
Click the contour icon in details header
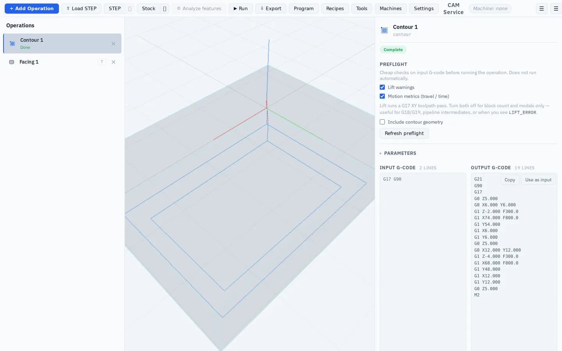pyautogui.click(x=384, y=30)
